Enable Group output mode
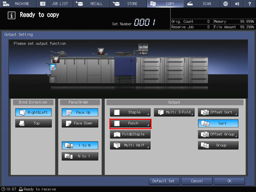Screen dimensions: 256x192 tap(218, 145)
